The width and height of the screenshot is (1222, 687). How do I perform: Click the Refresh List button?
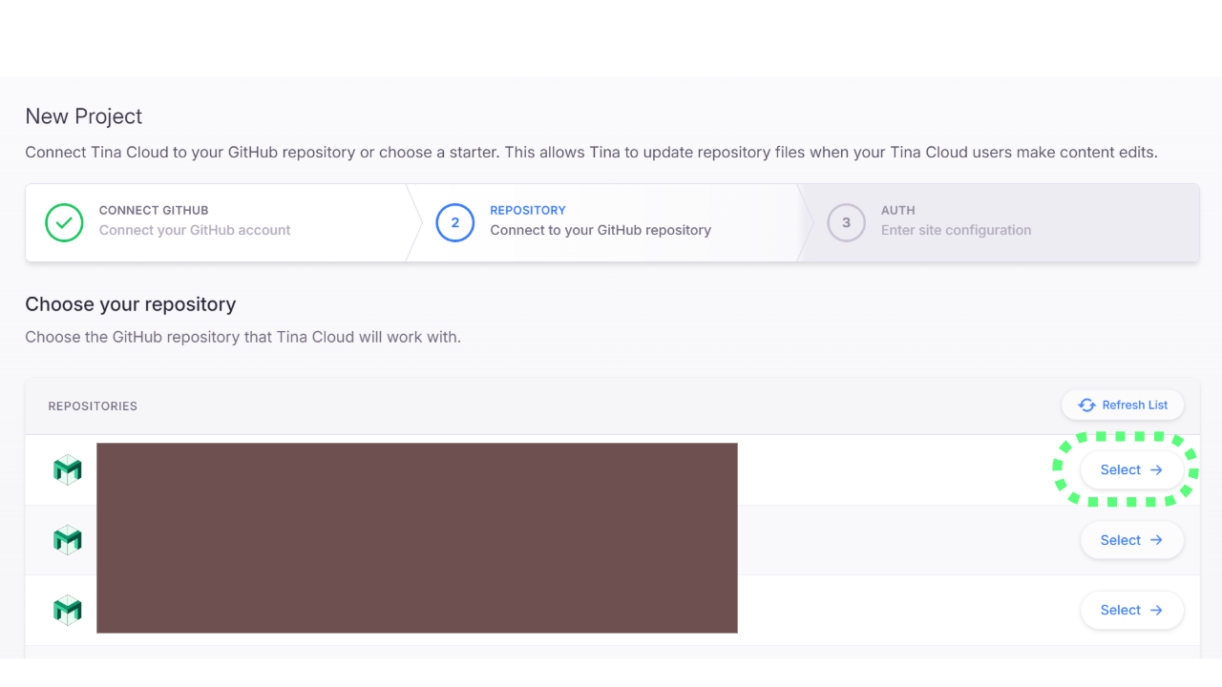pyautogui.click(x=1123, y=406)
